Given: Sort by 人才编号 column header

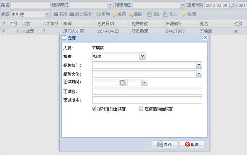Looking at the screenshot, I should click(51, 24).
